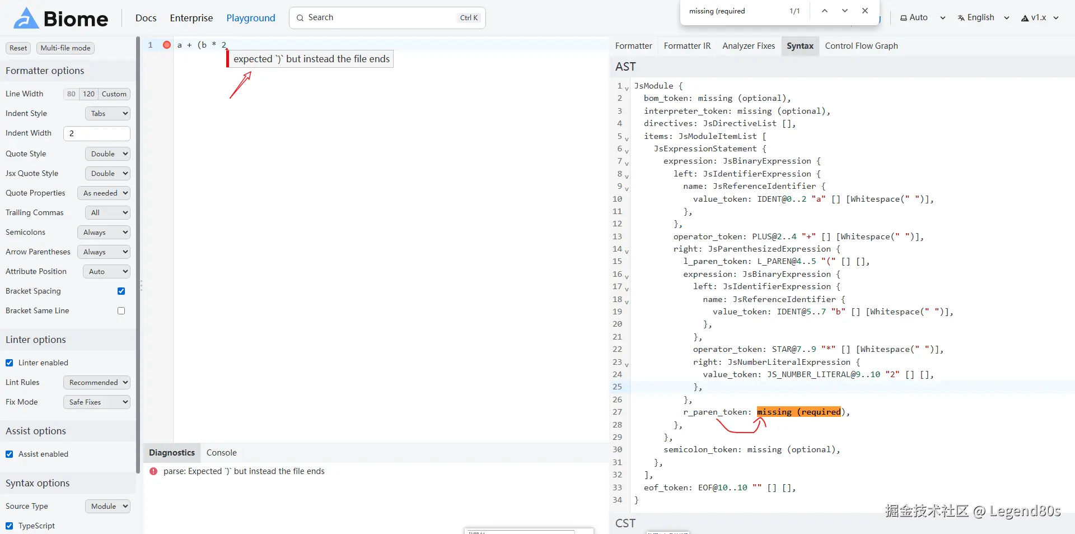Click the Biome logo icon
This screenshot has width=1075, height=534.
[x=26, y=18]
